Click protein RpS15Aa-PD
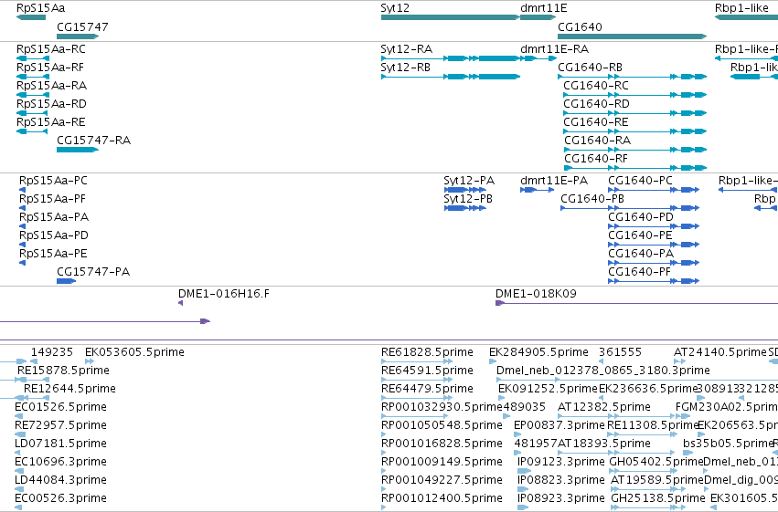Image resolution: width=778 pixels, height=512 pixels. point(22,245)
